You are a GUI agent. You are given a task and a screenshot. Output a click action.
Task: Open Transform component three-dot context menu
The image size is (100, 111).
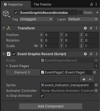(x=96, y=28)
